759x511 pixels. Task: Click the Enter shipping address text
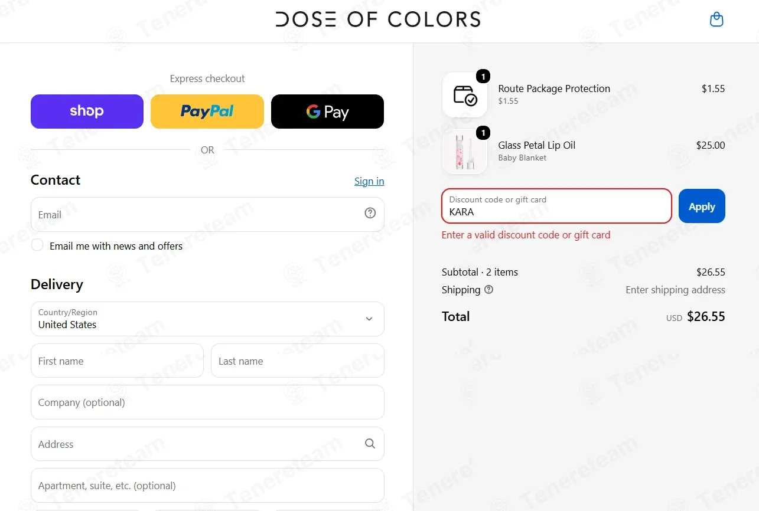pyautogui.click(x=675, y=290)
